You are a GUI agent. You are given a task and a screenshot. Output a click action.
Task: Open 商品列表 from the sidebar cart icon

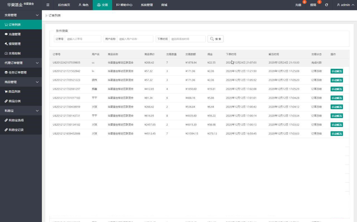[x=6, y=91]
